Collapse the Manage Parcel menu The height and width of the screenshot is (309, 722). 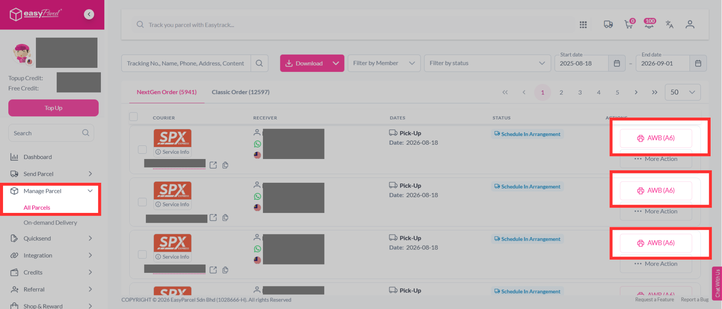(x=51, y=191)
